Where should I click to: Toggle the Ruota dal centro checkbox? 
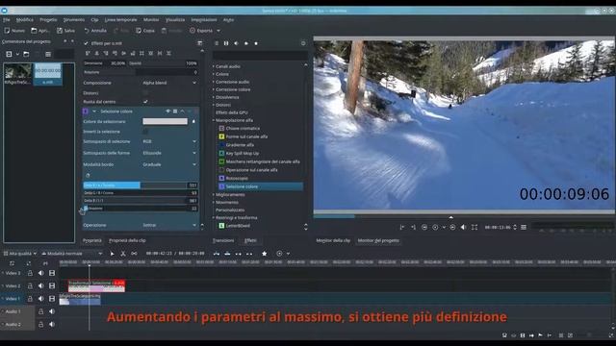(x=145, y=102)
